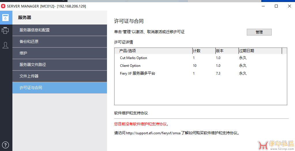The height and width of the screenshot is (151, 295).
Task: Open 备份和还原 menu item
Action: [x=60, y=41]
